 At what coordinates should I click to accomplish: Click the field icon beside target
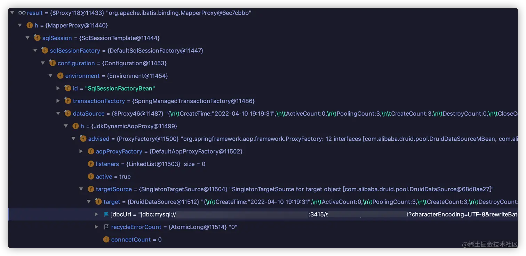coord(98,202)
